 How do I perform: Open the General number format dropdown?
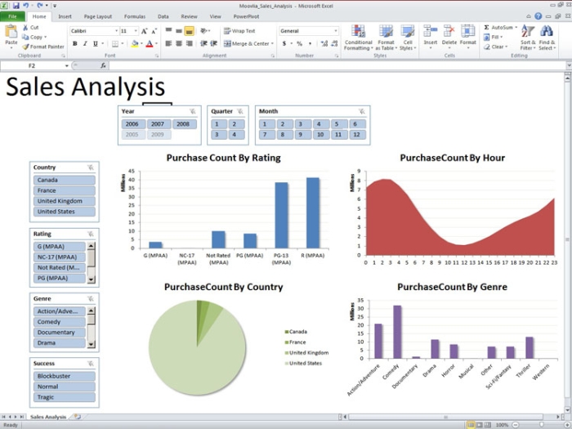(x=336, y=31)
